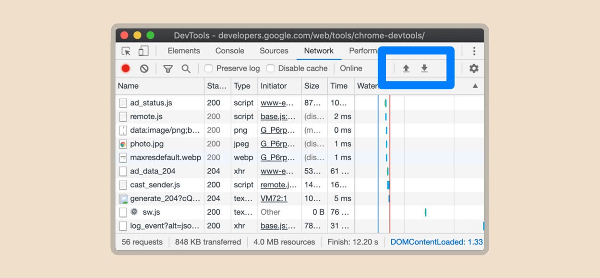600x278 pixels.
Task: Click the sort arrow in the Waterfall header
Action: (475, 86)
